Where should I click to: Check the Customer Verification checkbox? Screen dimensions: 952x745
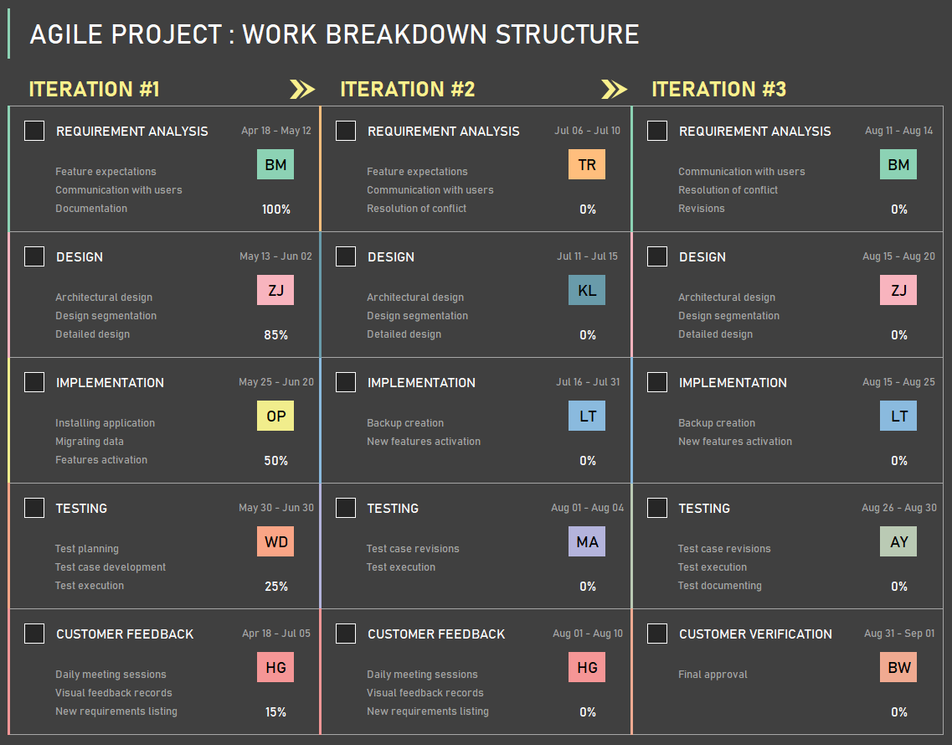tap(657, 634)
